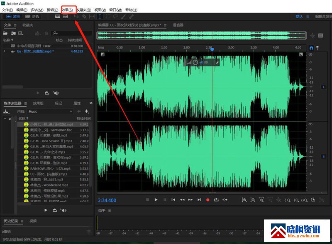Select the Paintbrush Selection tool
Image resolution: width=332 pixels, height=244 pixels.
tap(123, 17)
